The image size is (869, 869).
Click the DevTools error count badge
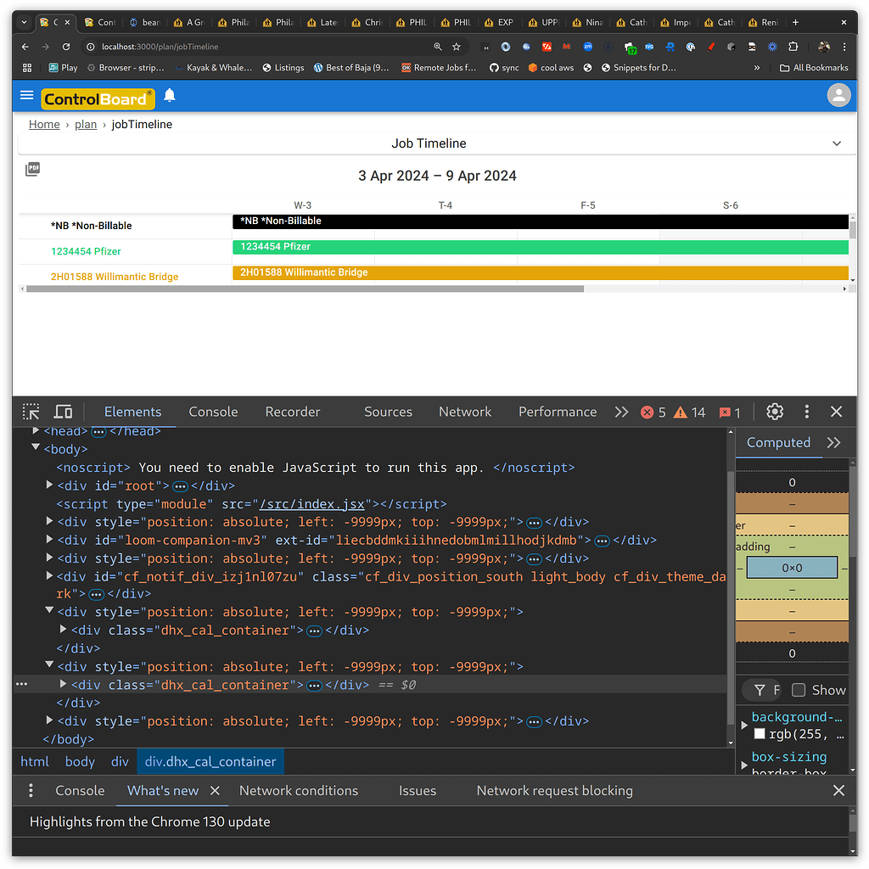[x=653, y=412]
